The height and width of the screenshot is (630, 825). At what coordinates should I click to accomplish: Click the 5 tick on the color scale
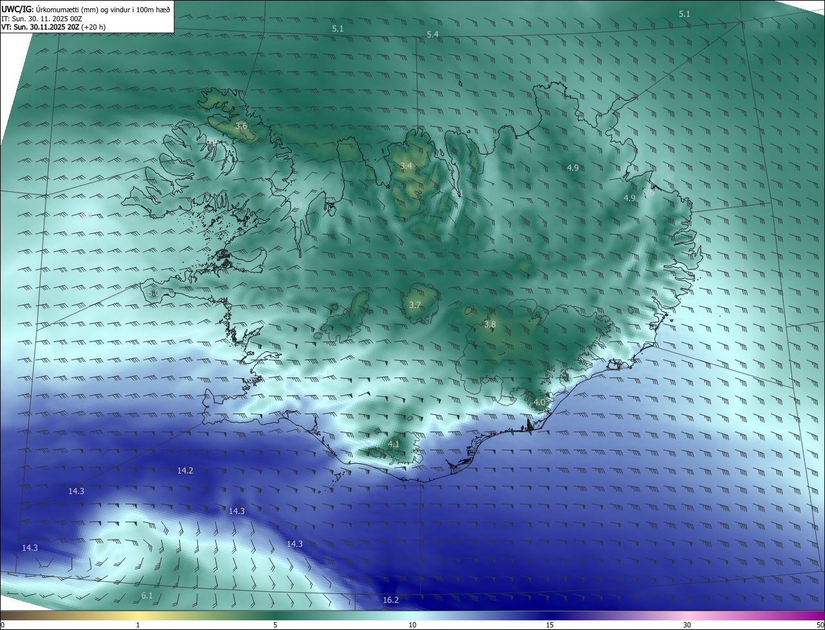(275, 625)
